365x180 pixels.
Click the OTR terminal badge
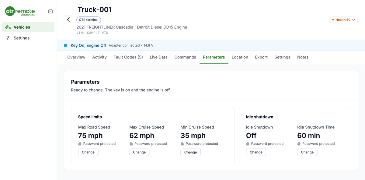pyautogui.click(x=89, y=20)
